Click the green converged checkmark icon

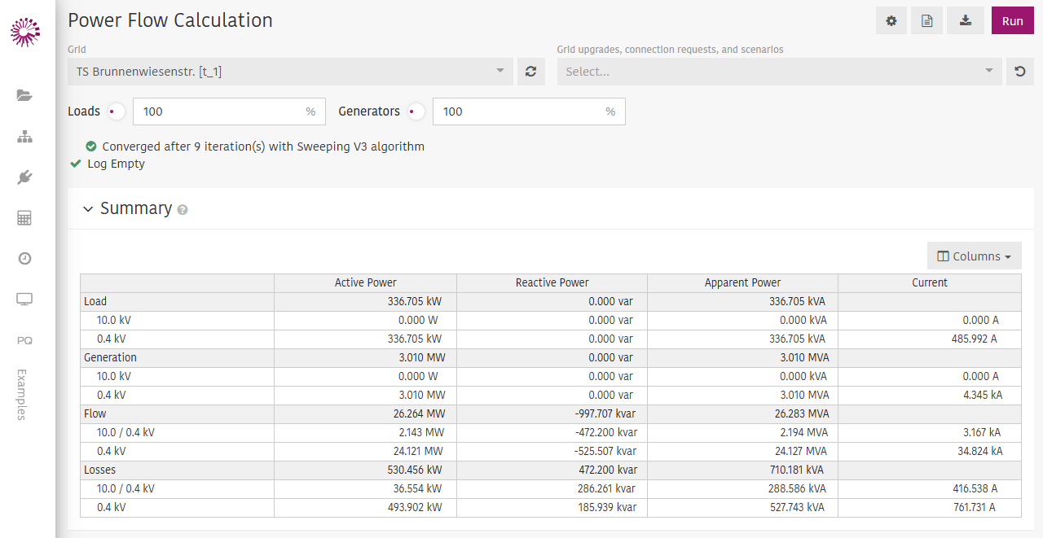(91, 147)
